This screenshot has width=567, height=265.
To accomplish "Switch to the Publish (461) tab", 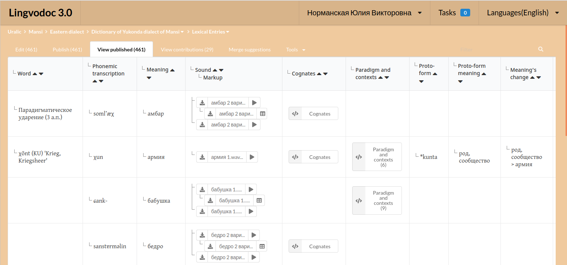I will pyautogui.click(x=67, y=50).
